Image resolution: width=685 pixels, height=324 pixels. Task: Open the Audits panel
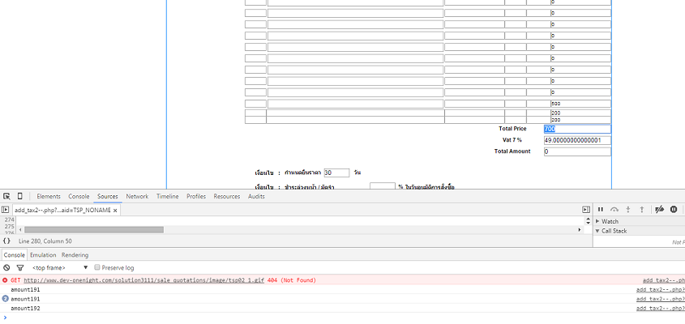click(256, 197)
